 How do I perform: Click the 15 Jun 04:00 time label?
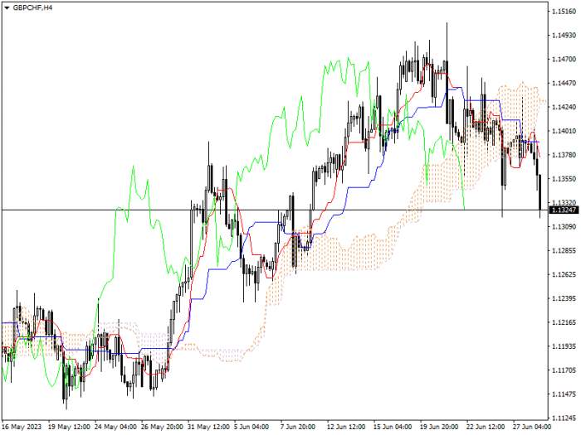[x=394, y=427]
